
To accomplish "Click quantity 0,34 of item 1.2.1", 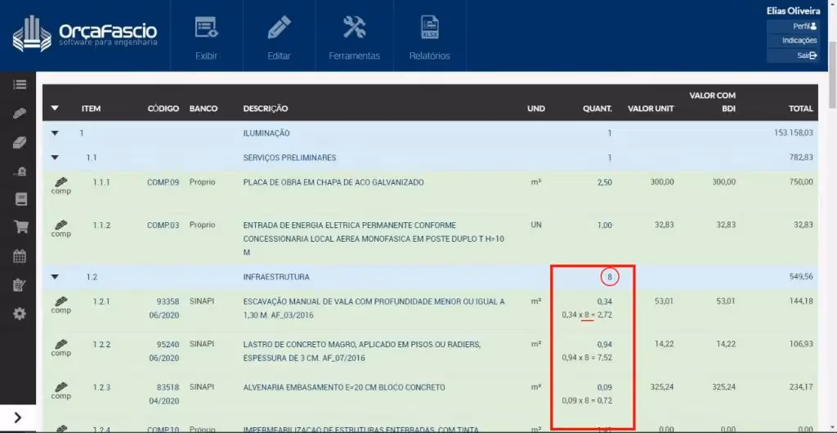I will (605, 301).
